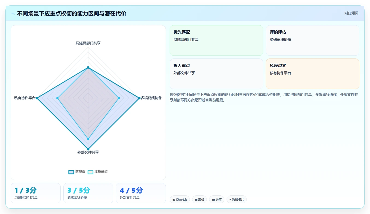The image size is (370, 214).
Task: Click the 匹配度 data point at 外部文件共享
Action: point(88,149)
